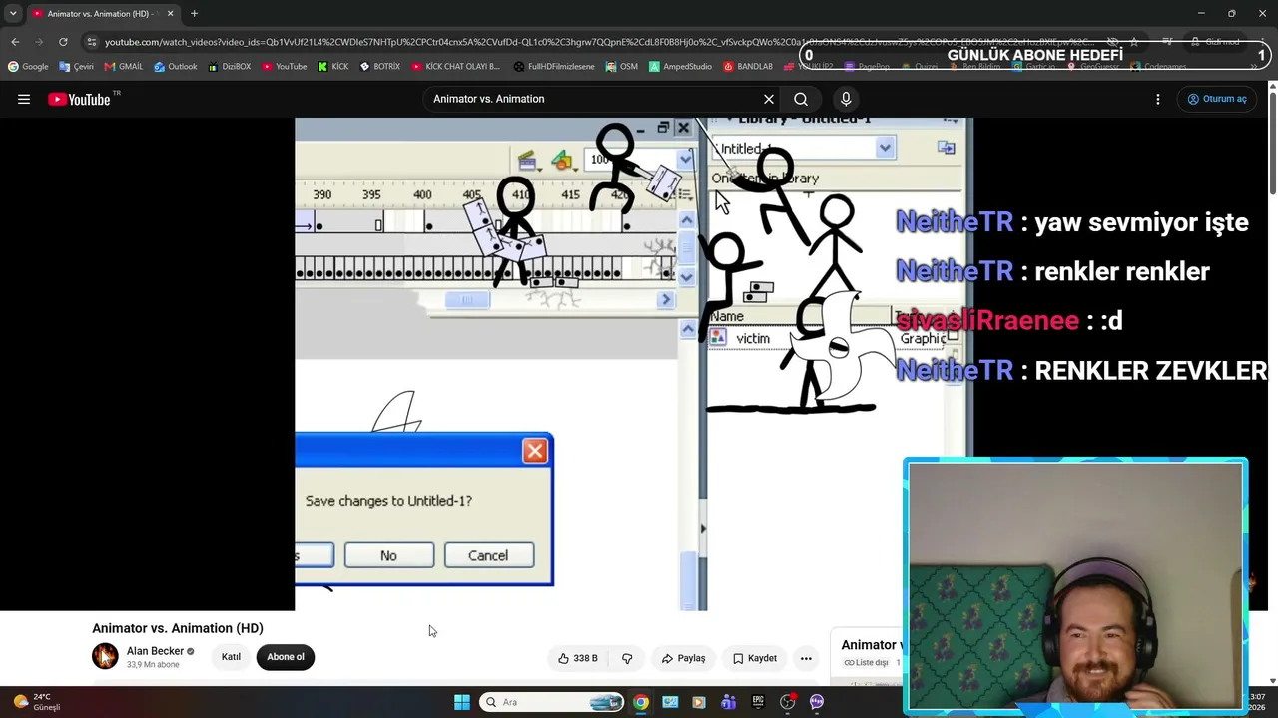Image resolution: width=1278 pixels, height=718 pixels.
Task: Click the YouTube search magnifier button
Action: click(x=801, y=99)
